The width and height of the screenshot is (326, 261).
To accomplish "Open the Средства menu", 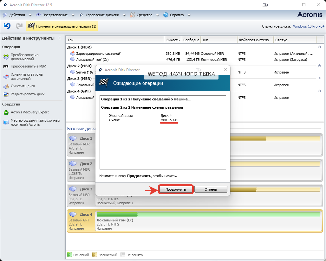I will click(145, 15).
